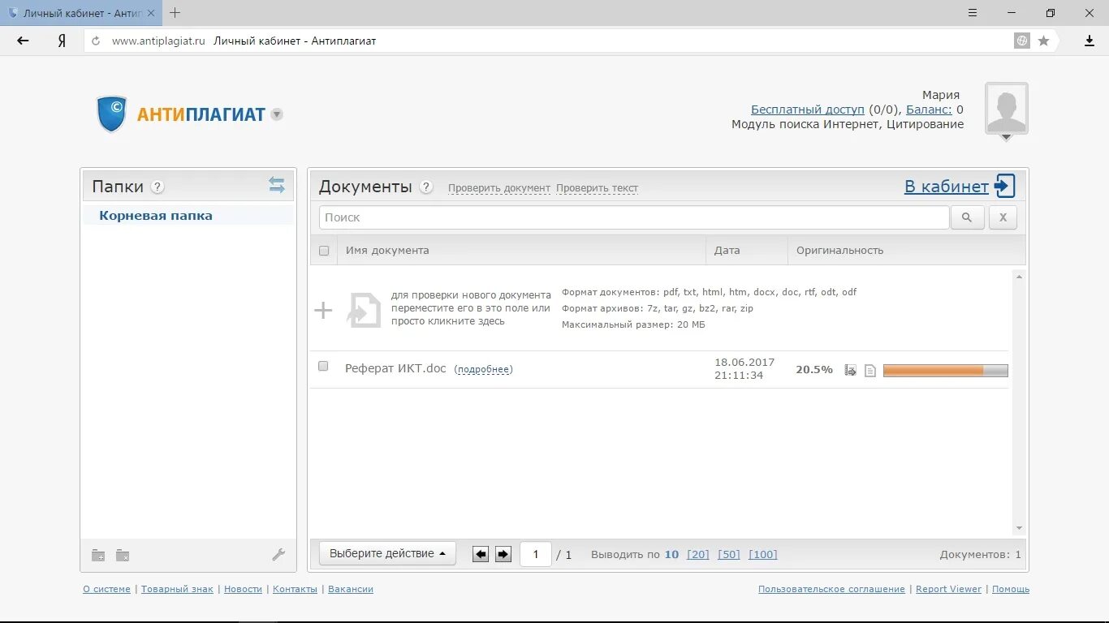Expand the menu arrow under user avatar
This screenshot has width=1109, height=623.
[x=1007, y=138]
